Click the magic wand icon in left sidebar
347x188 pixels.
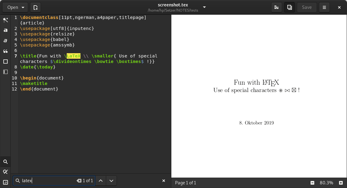click(5, 20)
